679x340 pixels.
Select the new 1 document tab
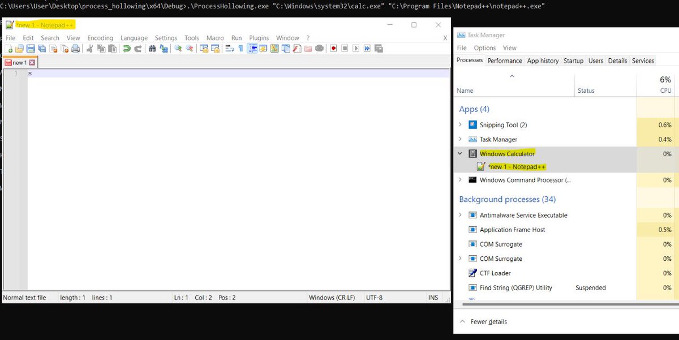(x=19, y=63)
